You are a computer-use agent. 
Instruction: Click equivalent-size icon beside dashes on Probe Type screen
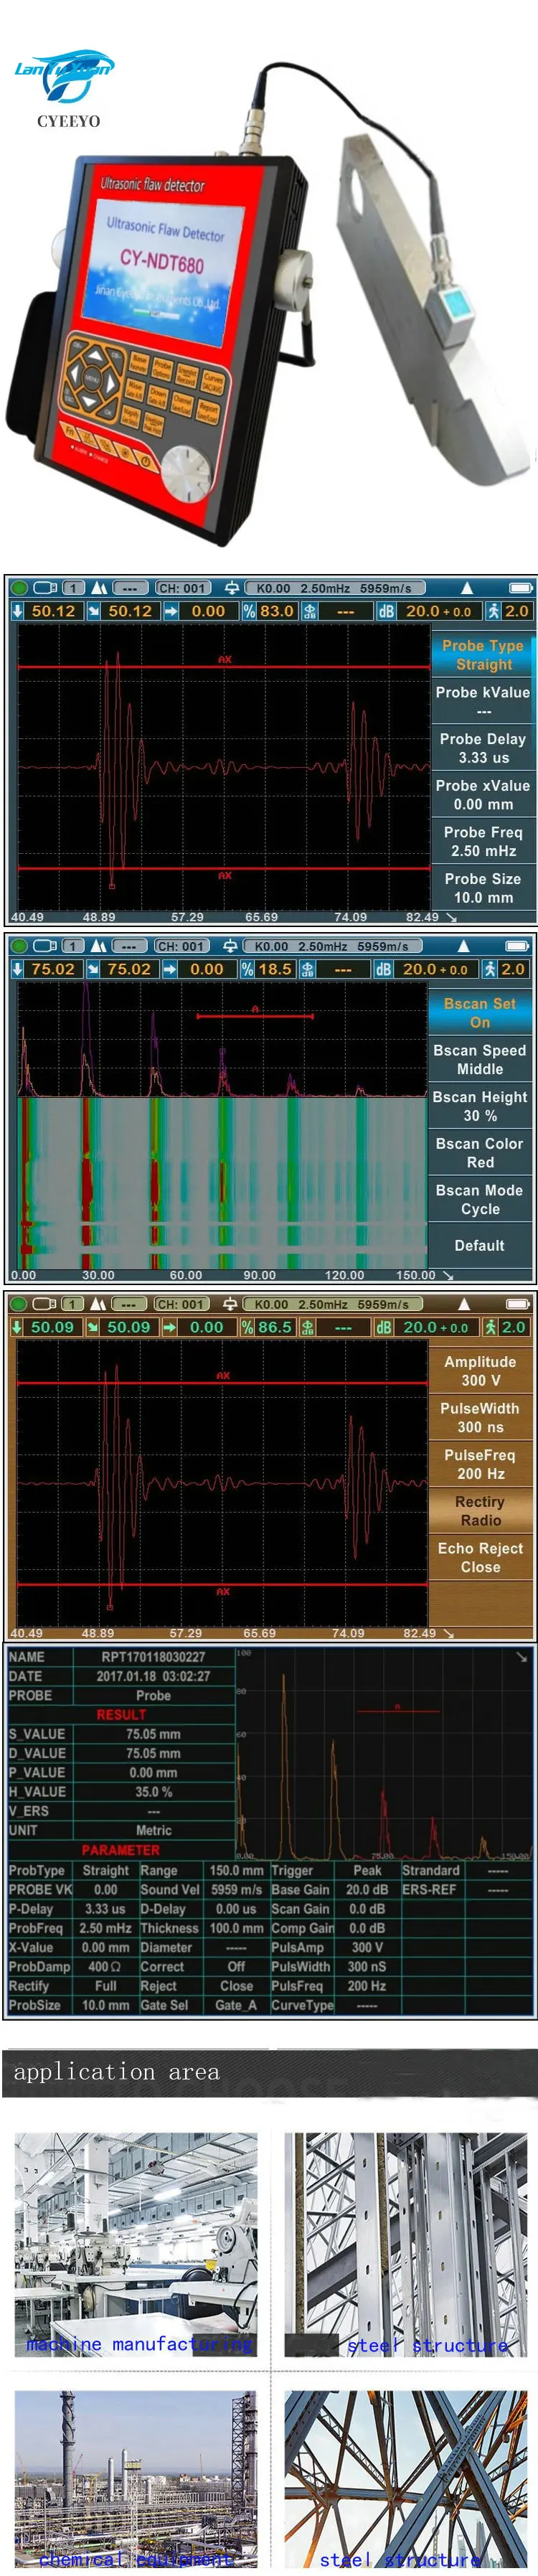coord(310,611)
